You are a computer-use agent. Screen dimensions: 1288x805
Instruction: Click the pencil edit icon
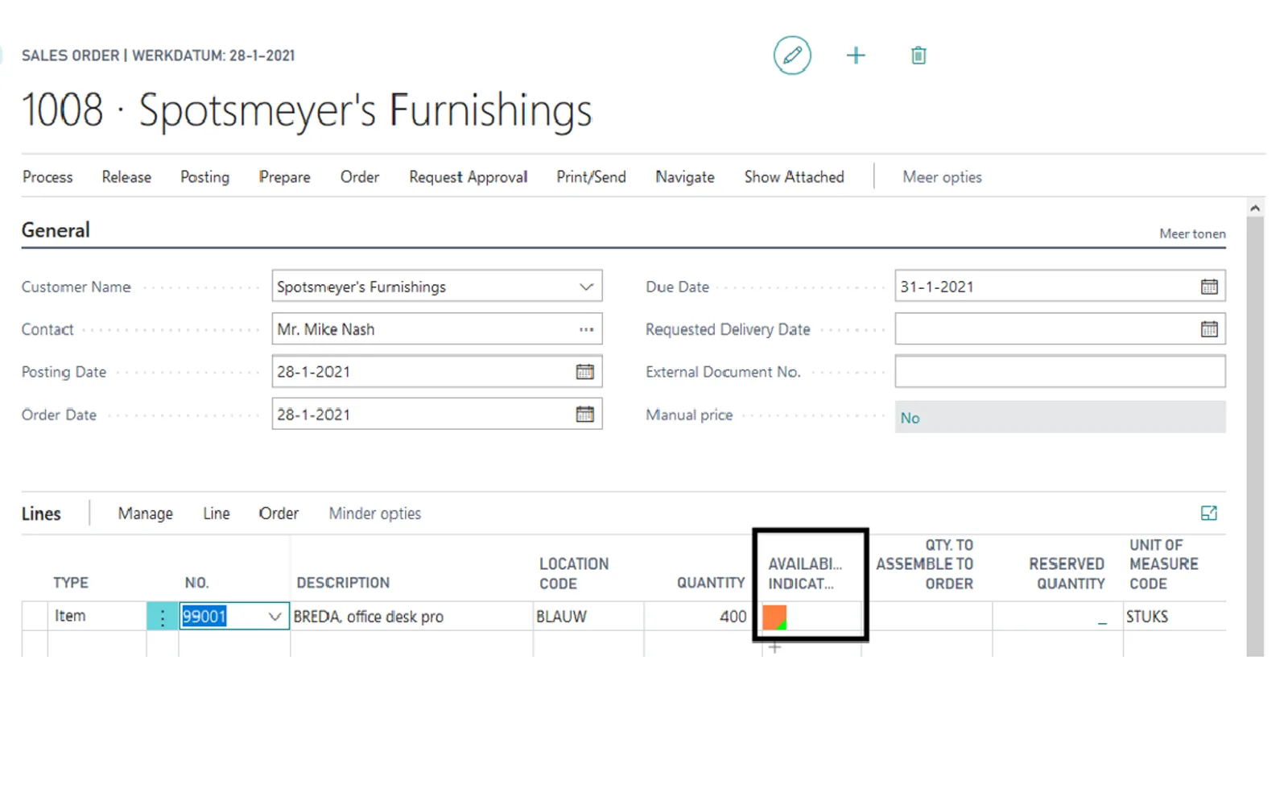point(792,56)
